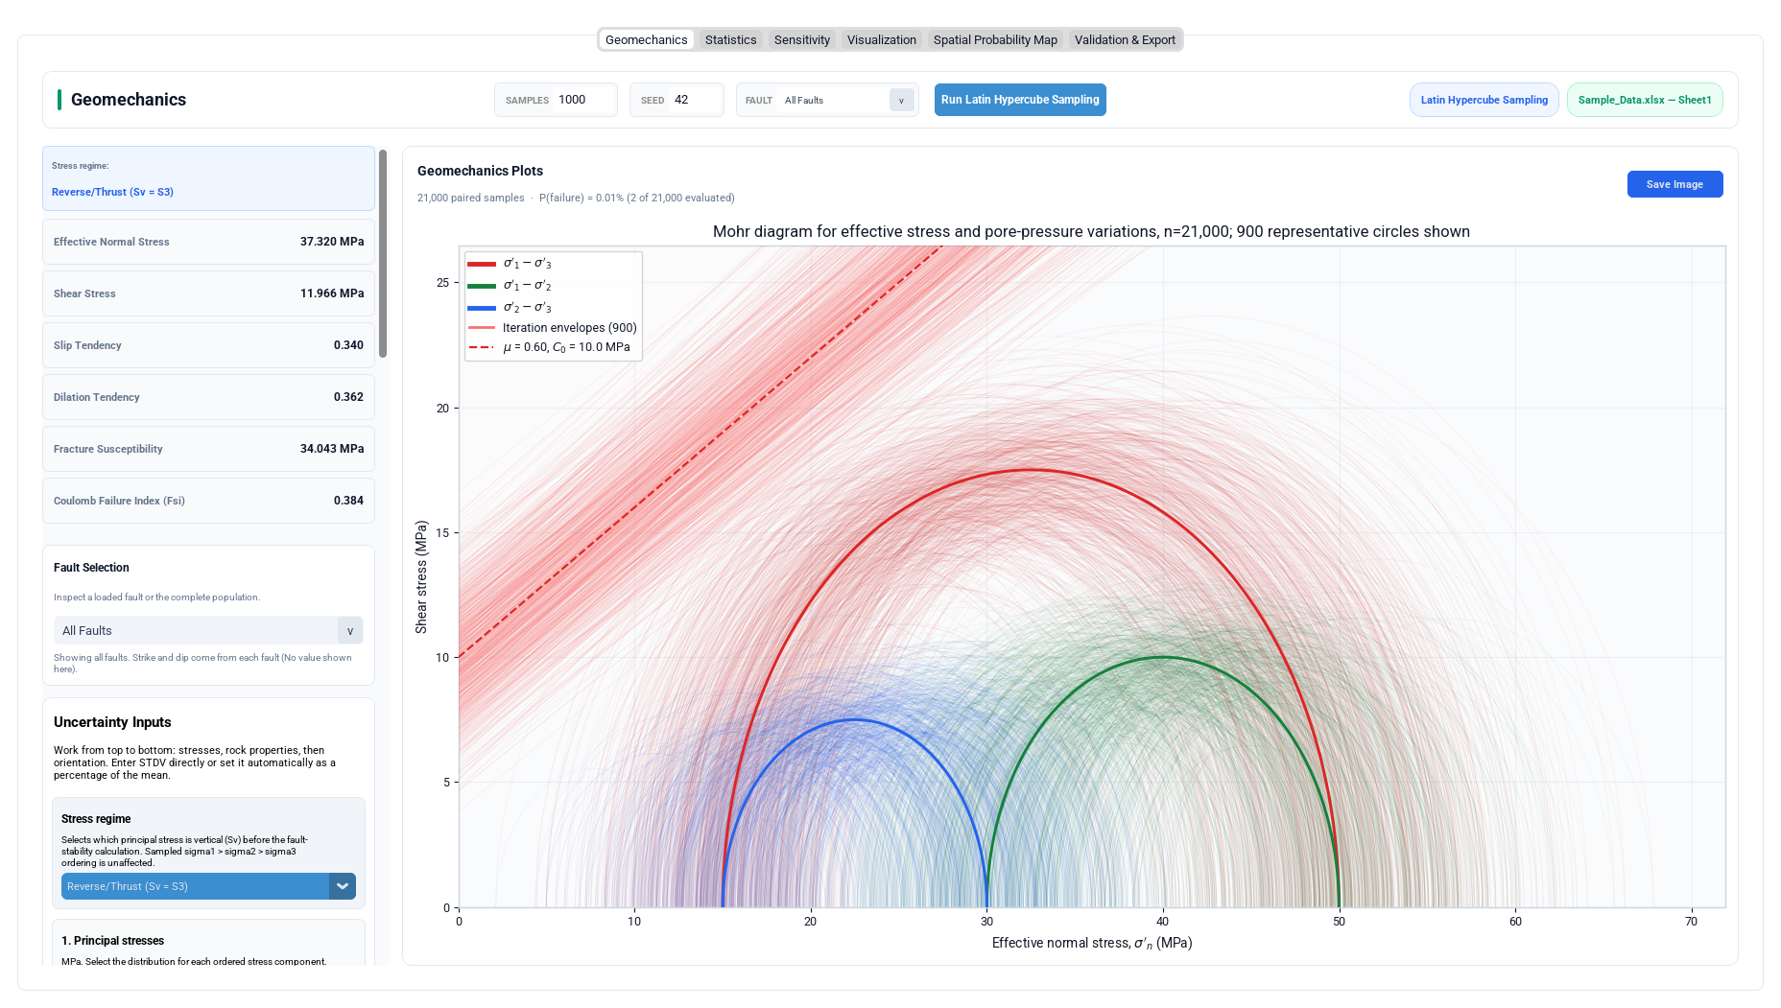The width and height of the screenshot is (1781, 1008).
Task: Click the Fault Selection dropdown arrow
Action: point(350,630)
